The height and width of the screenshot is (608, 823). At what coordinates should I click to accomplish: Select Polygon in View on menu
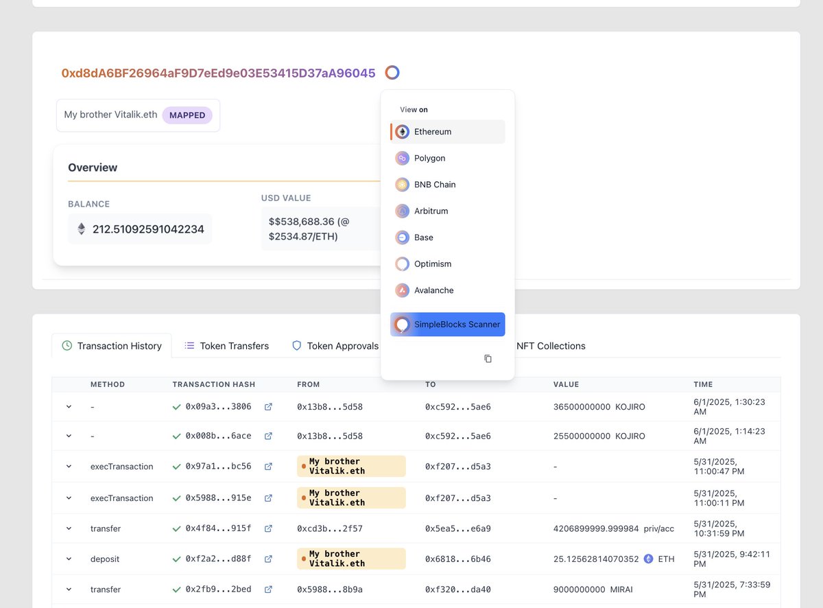[448, 158]
